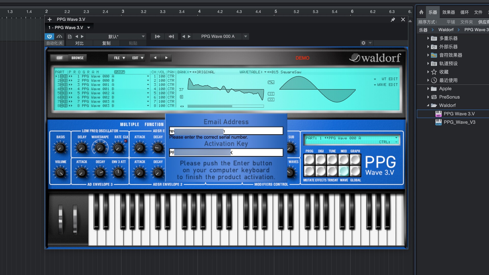The height and width of the screenshot is (275, 489).
Task: Open the preset file page icon
Action: tap(70, 37)
